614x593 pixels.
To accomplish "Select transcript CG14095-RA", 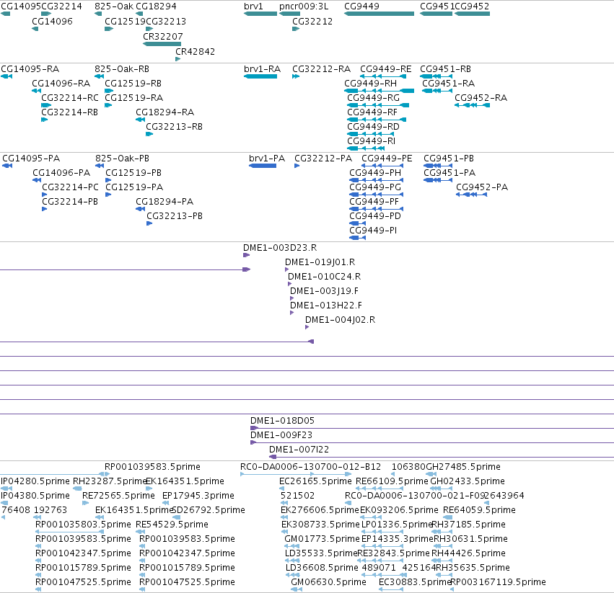I will point(30,69).
